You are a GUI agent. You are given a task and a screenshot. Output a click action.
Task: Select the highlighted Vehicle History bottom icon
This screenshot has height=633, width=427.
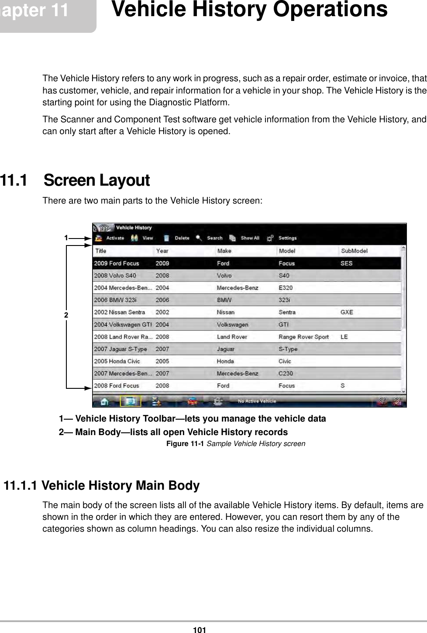(130, 401)
